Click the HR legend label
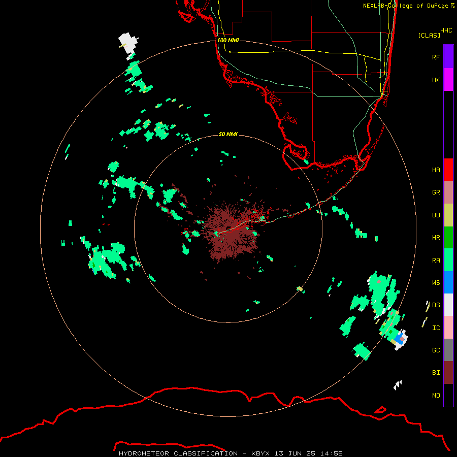 [436, 238]
